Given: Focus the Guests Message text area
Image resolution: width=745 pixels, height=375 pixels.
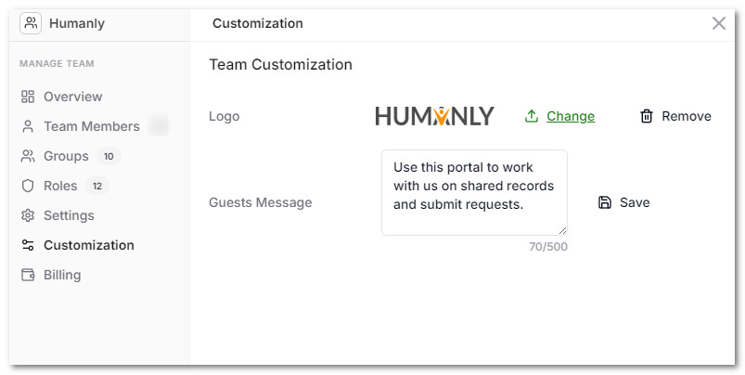Looking at the screenshot, I should tap(473, 191).
